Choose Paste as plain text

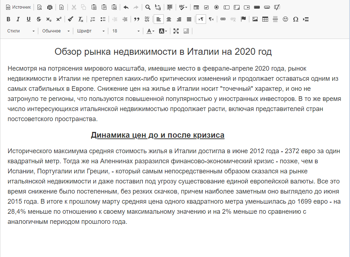point(104,7)
